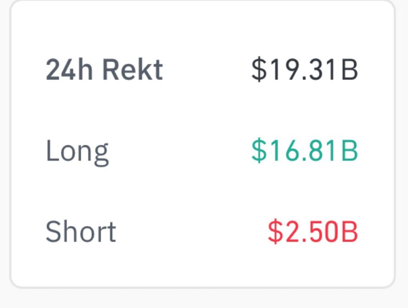408x308 pixels.
Task: Click the red dollar sign of $2.50B
Action: coord(275,232)
